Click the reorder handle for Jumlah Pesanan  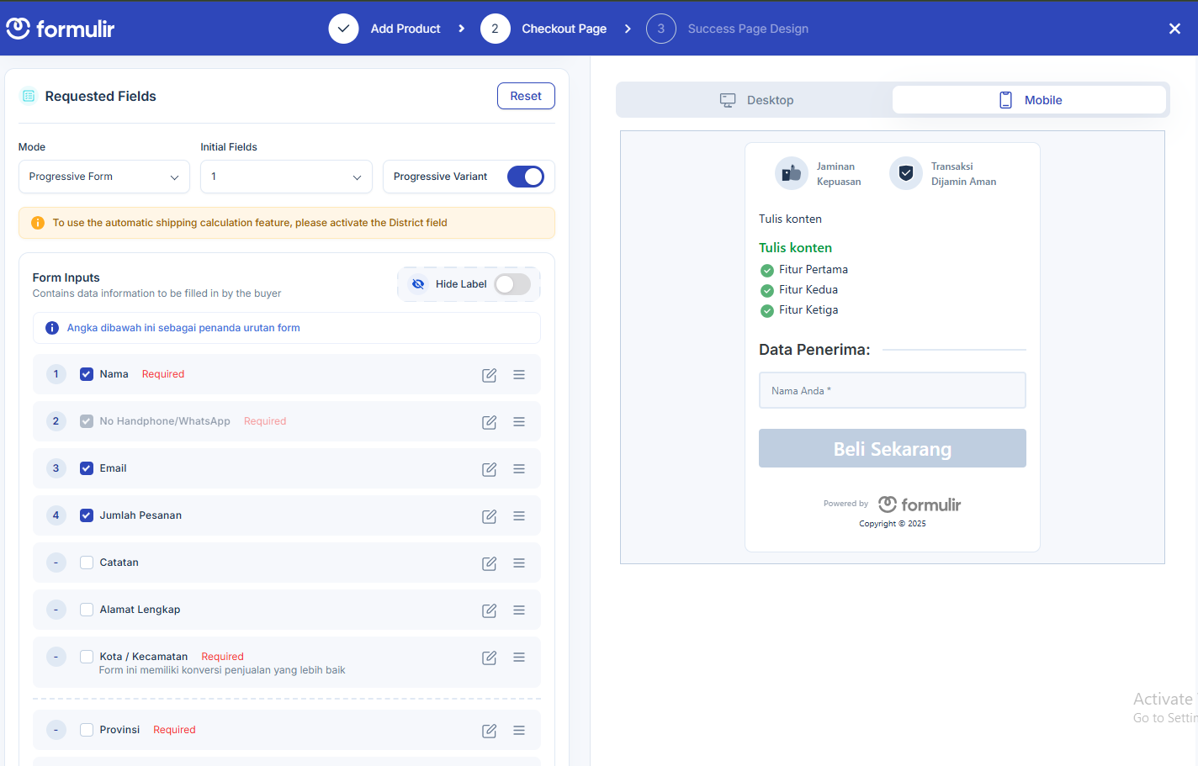[519, 516]
